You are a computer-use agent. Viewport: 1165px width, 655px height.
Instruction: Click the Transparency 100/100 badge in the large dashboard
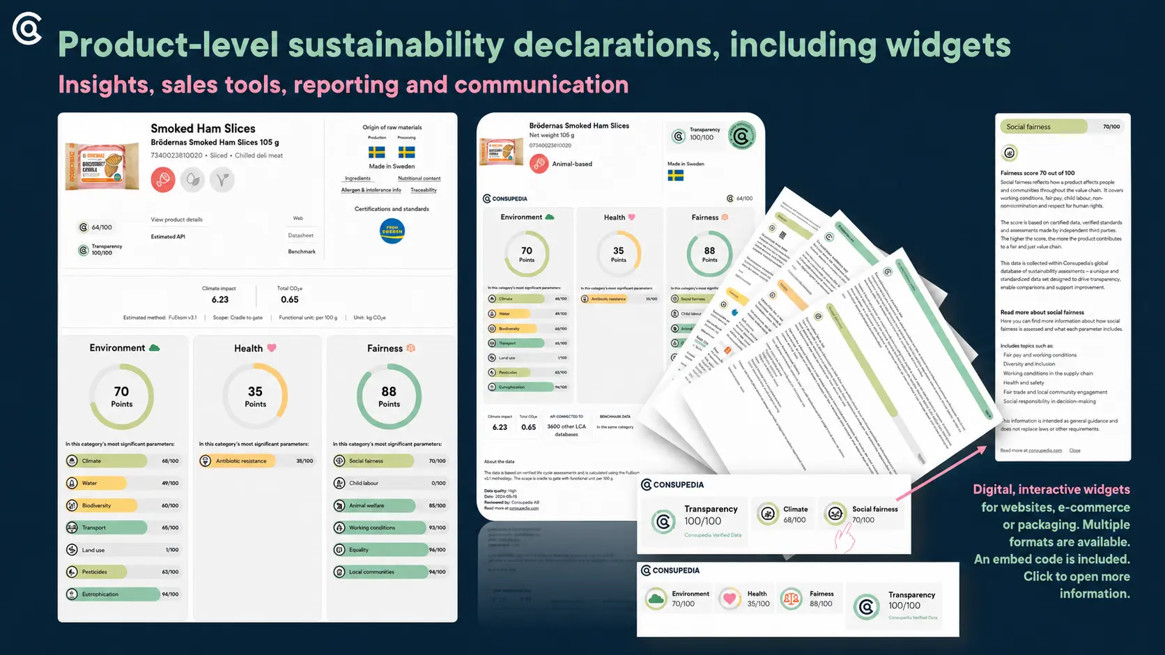tap(100, 249)
